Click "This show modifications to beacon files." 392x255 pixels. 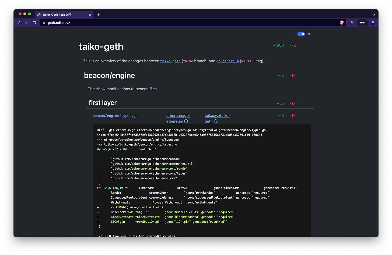coord(123,89)
